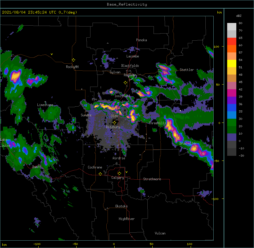Click the light gray 70–80 dBZ legend swatch
Image resolution: width=254 pixels, height=248 pixels.
[232, 27]
